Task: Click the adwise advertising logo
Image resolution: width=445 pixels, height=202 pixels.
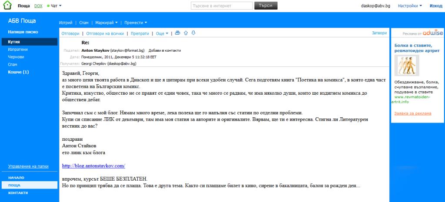Action: 432,33
